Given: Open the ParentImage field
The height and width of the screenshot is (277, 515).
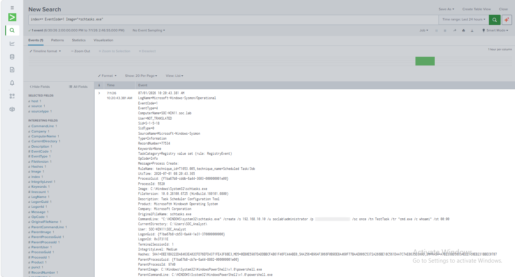Looking at the screenshot, I should click(41, 232).
